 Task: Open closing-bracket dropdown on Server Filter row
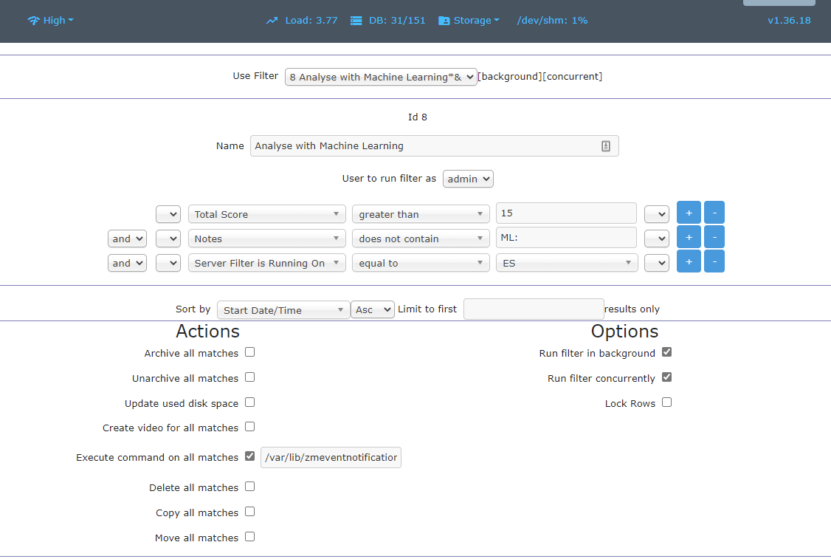click(x=657, y=263)
